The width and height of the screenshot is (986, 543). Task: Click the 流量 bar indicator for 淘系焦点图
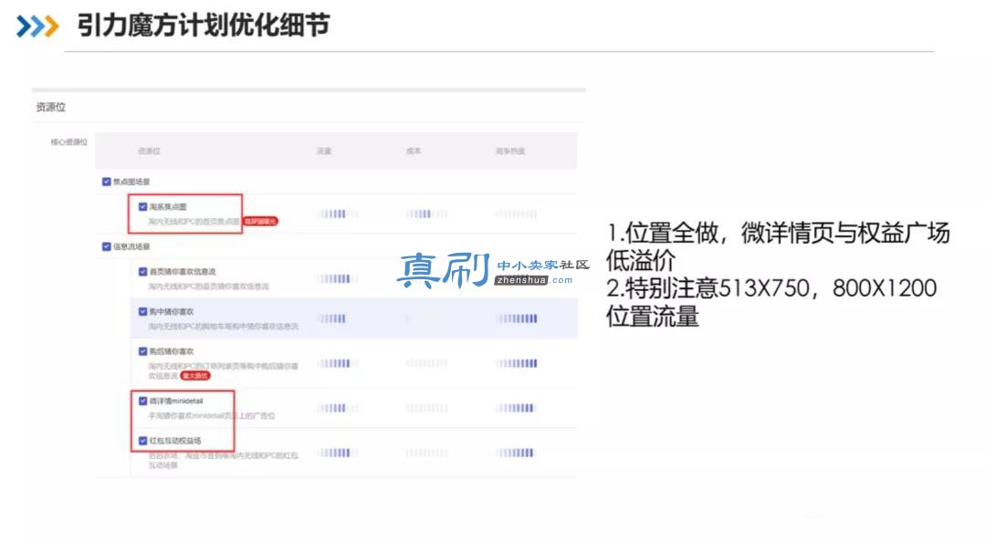tap(338, 214)
